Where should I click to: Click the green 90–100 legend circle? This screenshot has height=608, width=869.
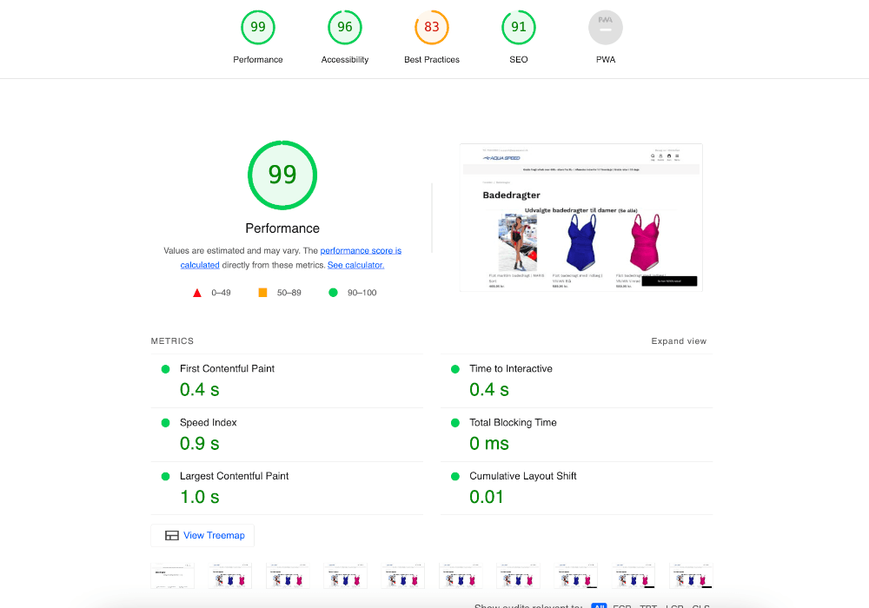333,293
